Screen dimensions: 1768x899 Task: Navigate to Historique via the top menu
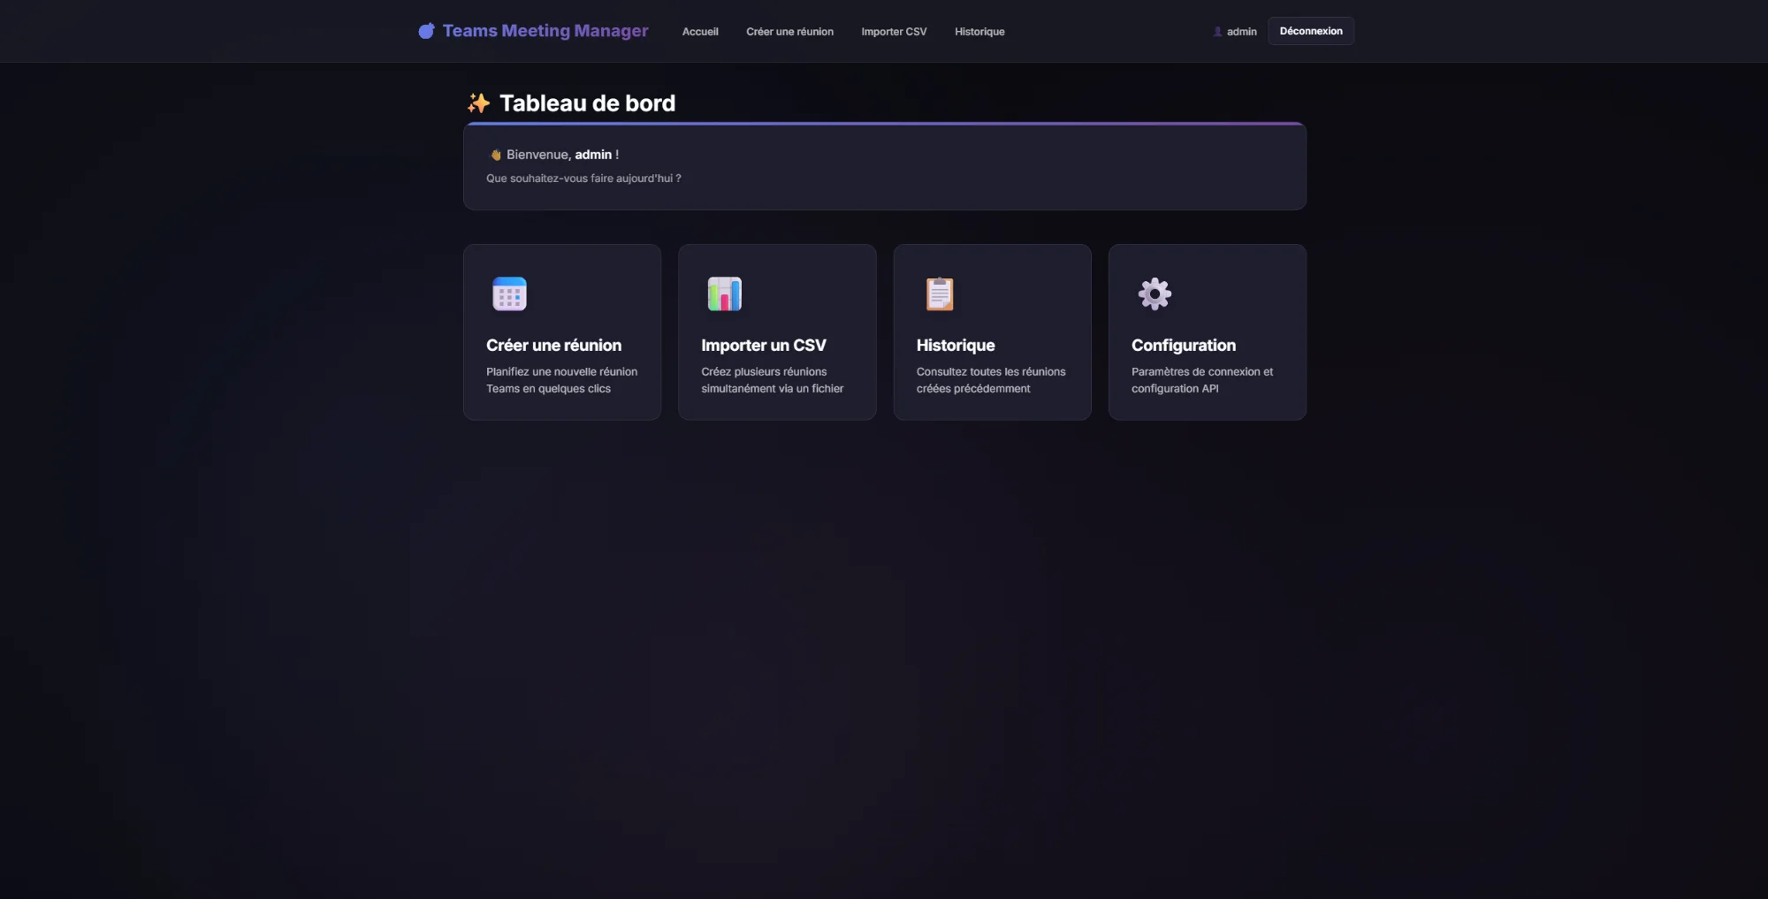pyautogui.click(x=979, y=31)
